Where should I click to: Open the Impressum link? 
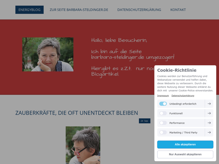163,96
